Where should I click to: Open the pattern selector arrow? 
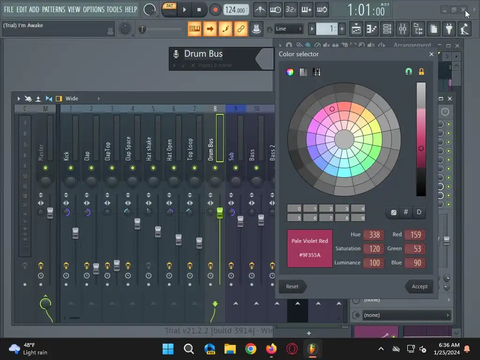(x=312, y=29)
